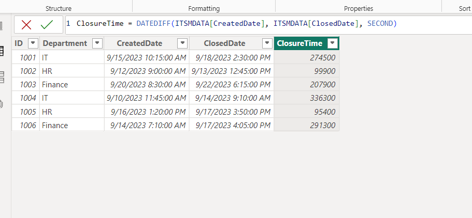Click the Formatting ribbon group label
This screenshot has width=472, height=218.
(x=204, y=9)
